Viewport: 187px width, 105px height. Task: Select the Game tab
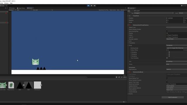click(x=30, y=8)
